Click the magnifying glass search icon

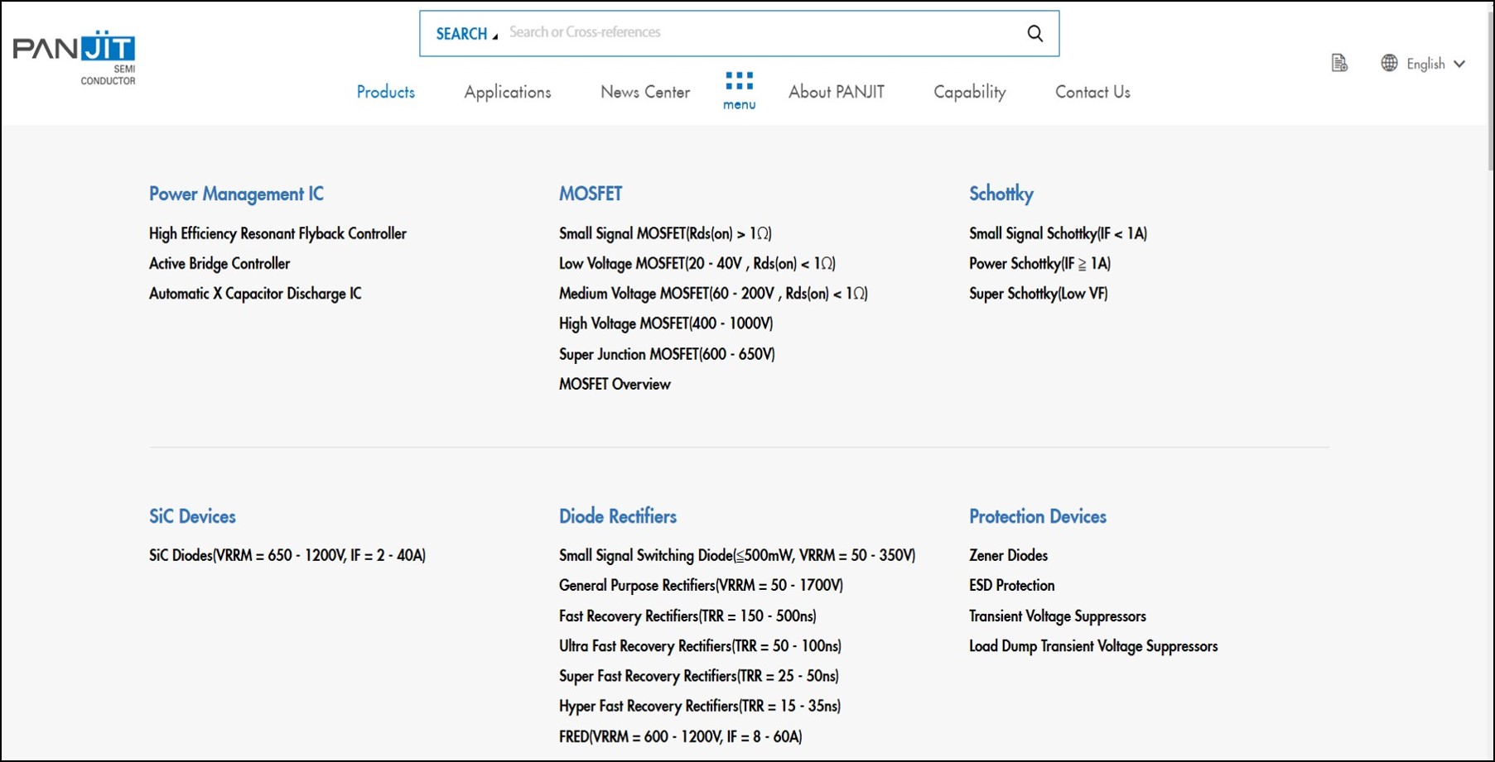(x=1034, y=33)
